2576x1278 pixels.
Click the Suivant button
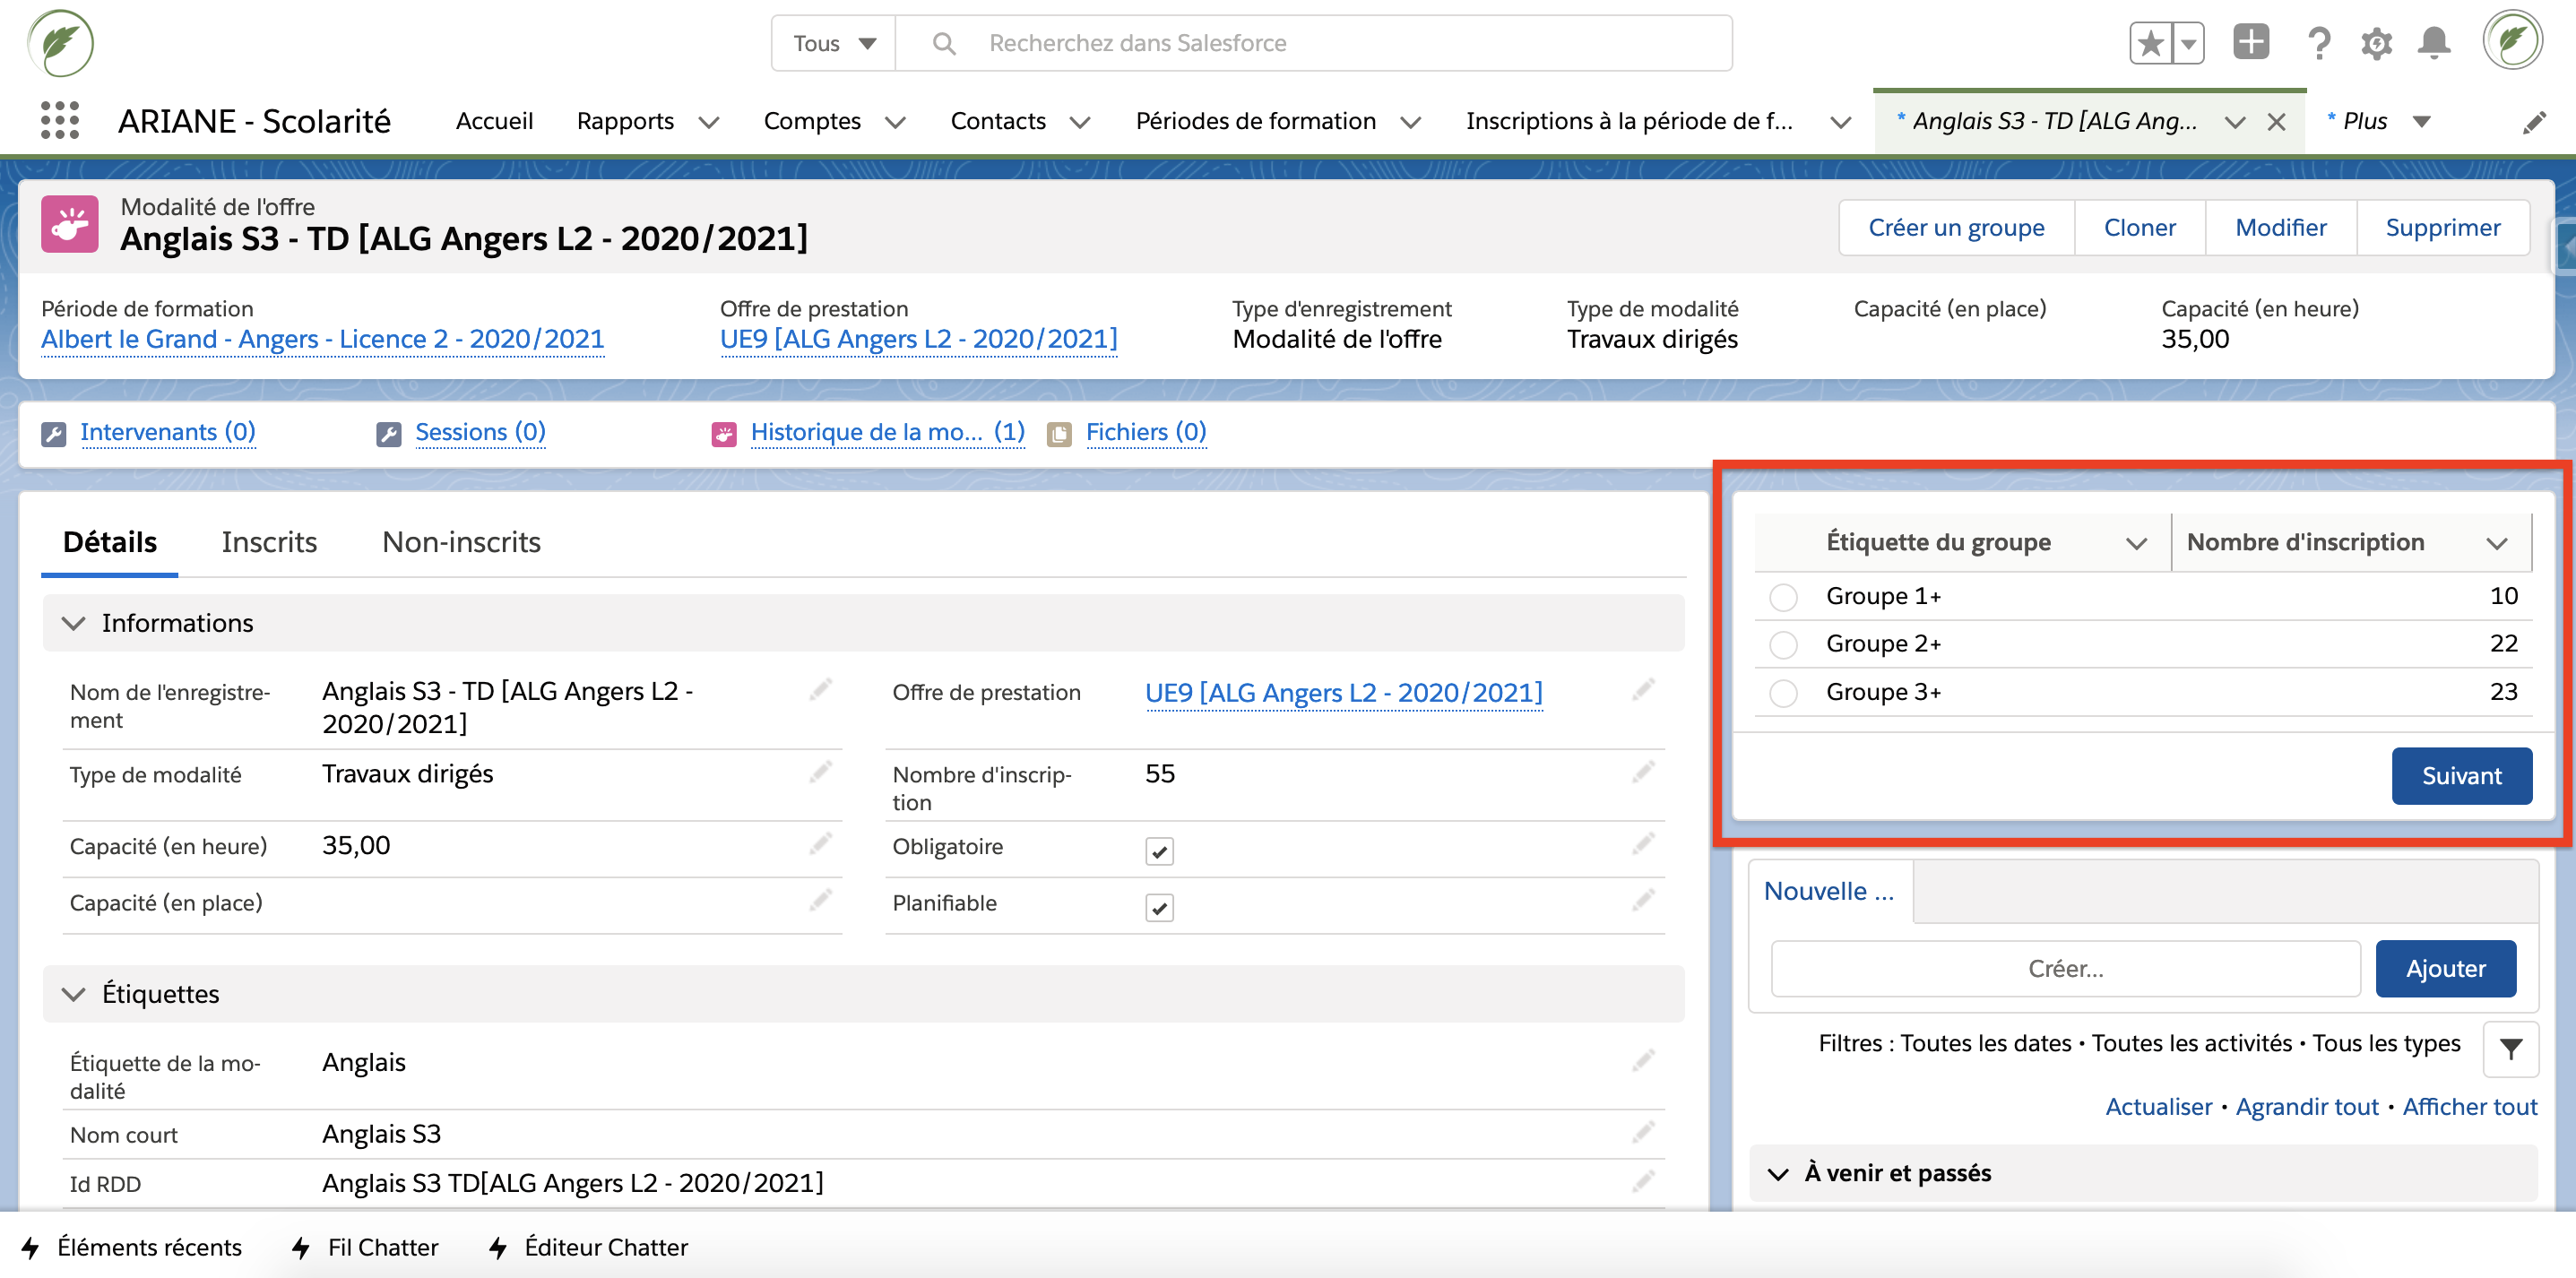pos(2461,775)
